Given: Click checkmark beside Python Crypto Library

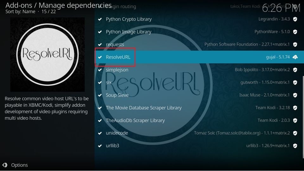Looking at the screenshot, I should point(100,19).
